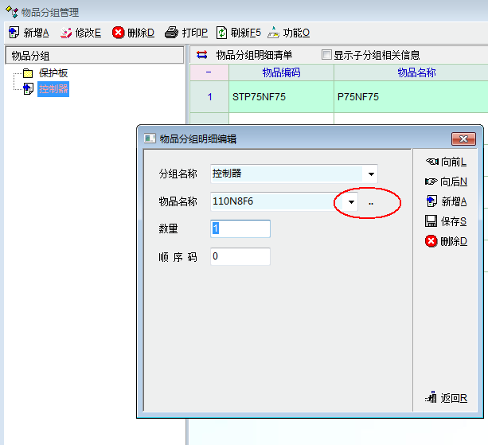Click the 物品编码 column header

[x=281, y=72]
